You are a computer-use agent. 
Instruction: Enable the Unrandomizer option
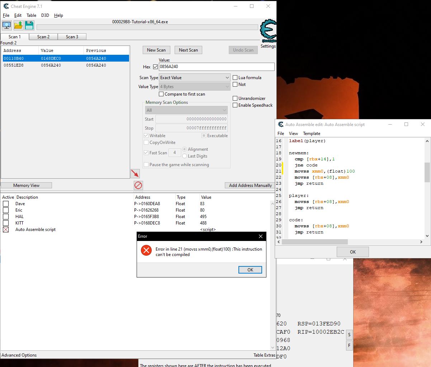click(x=235, y=98)
